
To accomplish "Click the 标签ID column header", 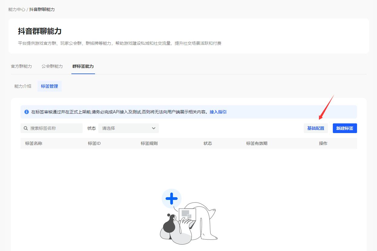I will click(x=94, y=143).
